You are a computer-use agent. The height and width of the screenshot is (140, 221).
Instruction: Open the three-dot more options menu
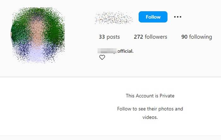pyautogui.click(x=178, y=17)
